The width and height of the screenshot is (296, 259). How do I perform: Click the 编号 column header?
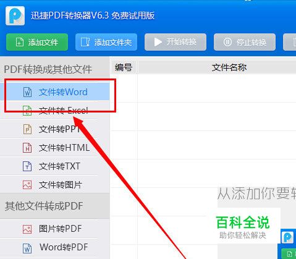pos(124,67)
